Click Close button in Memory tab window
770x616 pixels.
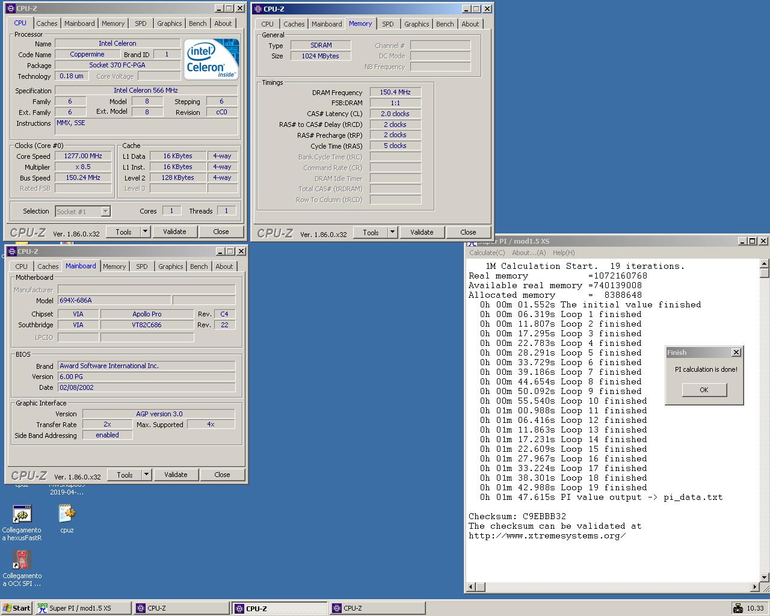468,232
